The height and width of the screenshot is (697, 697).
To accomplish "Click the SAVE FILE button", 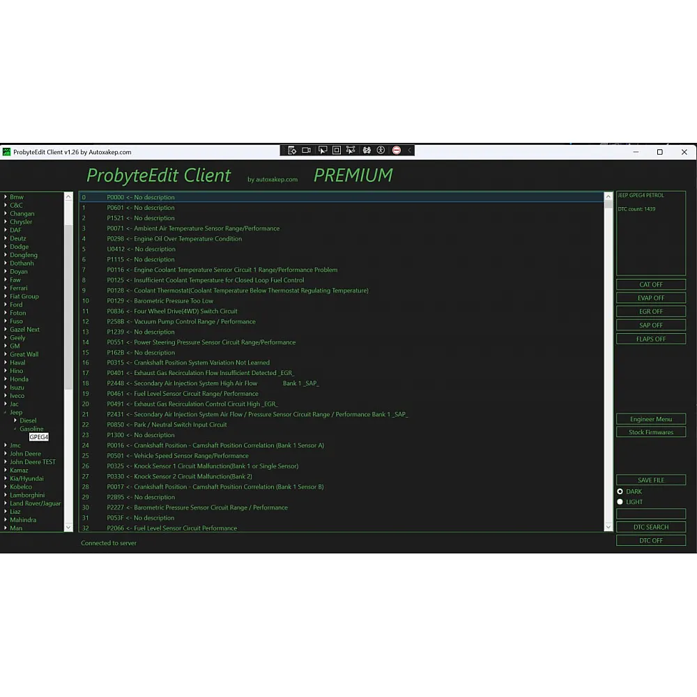I will pos(651,480).
